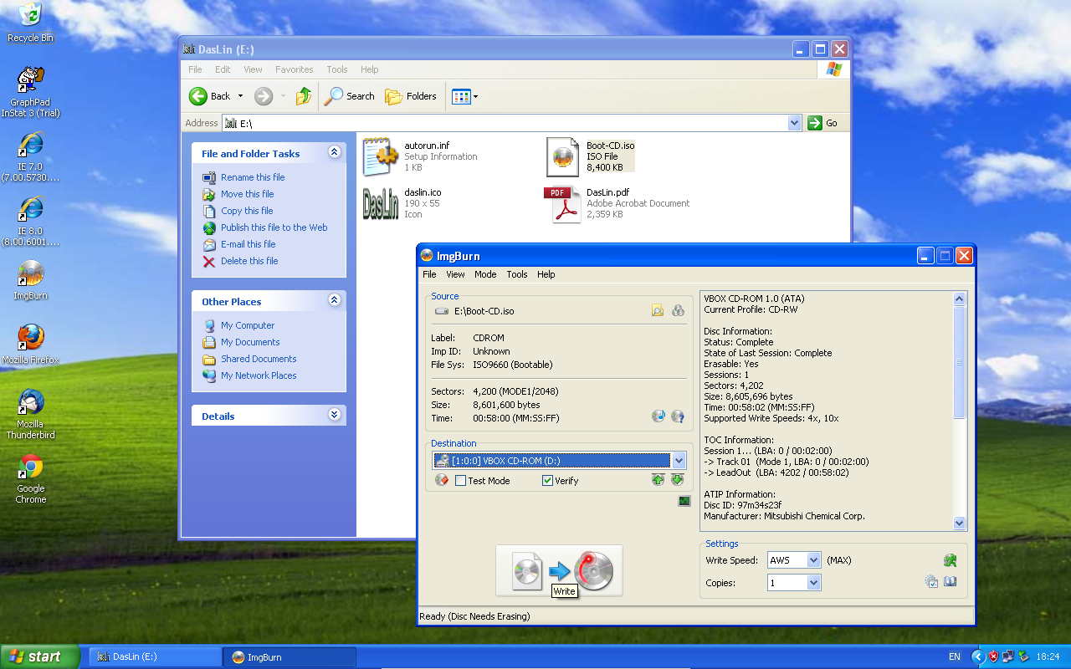Click the green down-arrow tray icon
1071x669 pixels.
click(x=678, y=480)
